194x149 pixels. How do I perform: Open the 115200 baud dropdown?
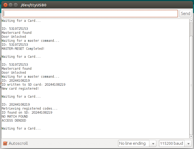[175, 143]
